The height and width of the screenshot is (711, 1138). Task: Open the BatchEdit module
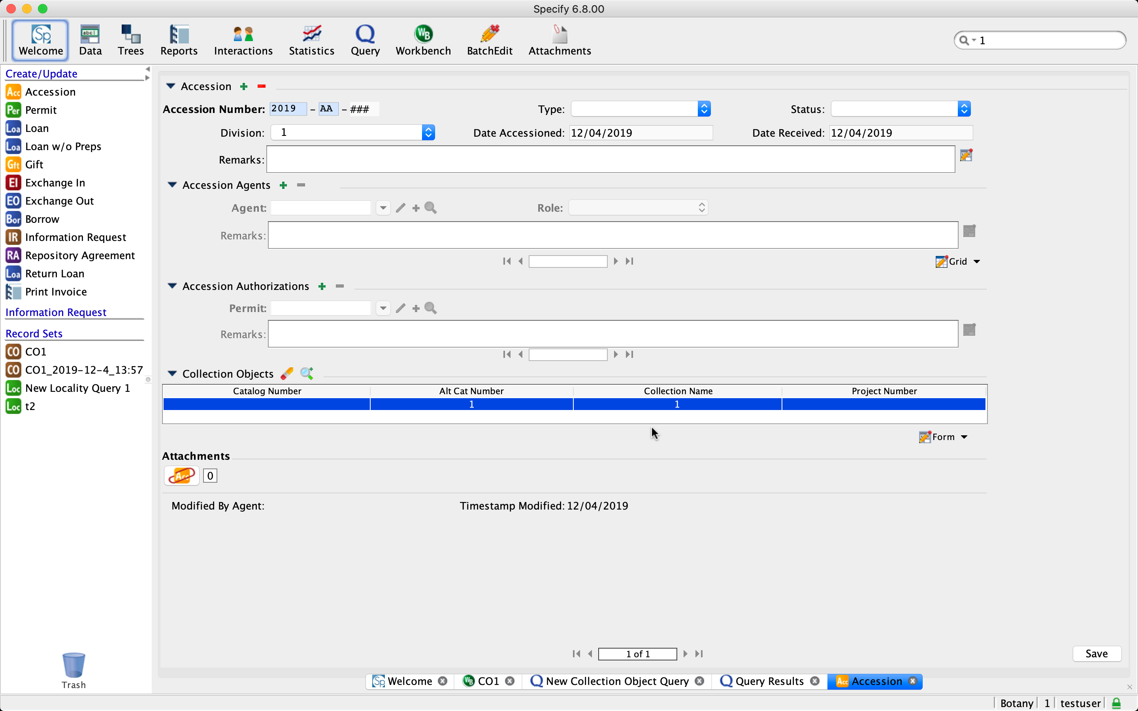click(x=490, y=40)
